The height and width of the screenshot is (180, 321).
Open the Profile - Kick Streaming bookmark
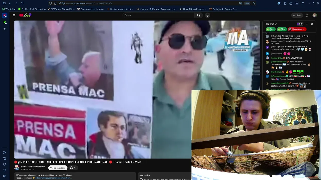pyautogui.click(x=32, y=9)
